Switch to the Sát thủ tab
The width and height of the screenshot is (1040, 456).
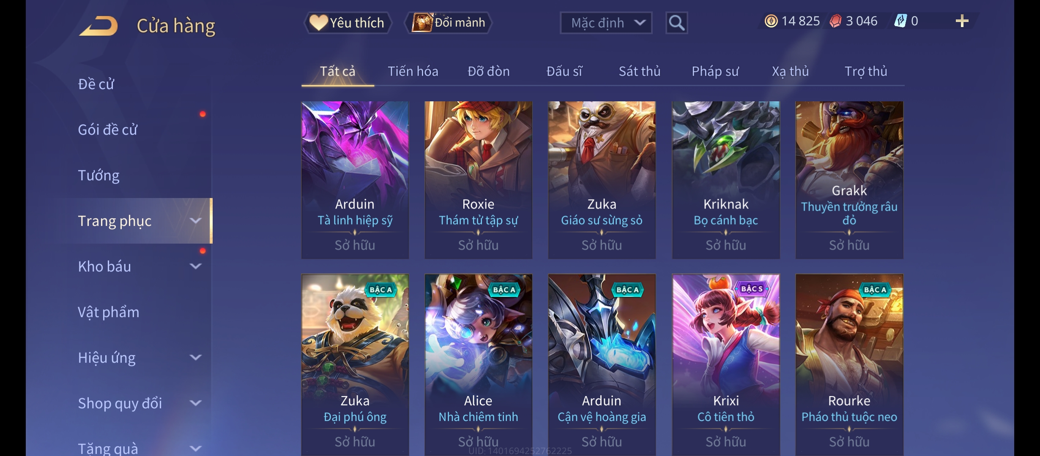click(639, 71)
